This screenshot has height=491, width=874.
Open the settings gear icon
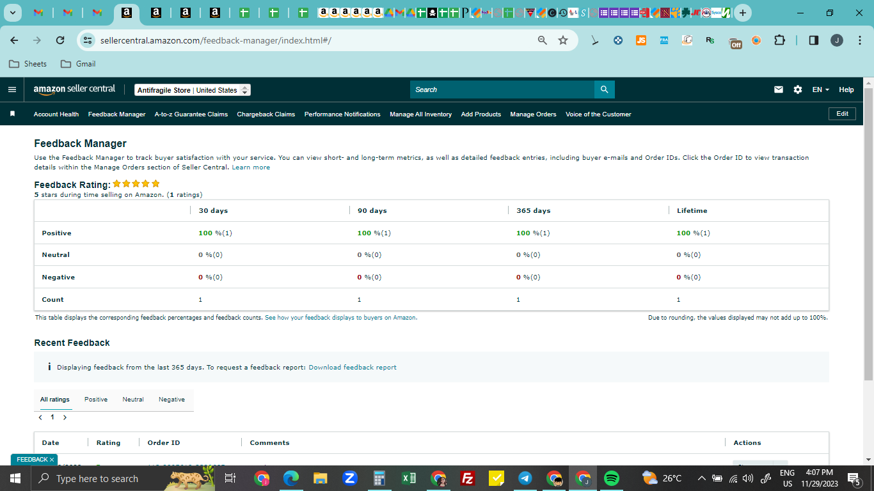(798, 90)
